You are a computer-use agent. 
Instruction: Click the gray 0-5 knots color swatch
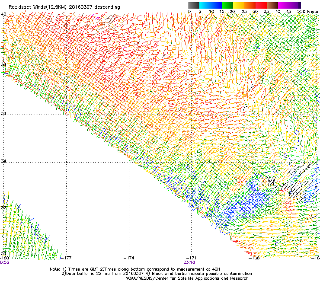194,5
